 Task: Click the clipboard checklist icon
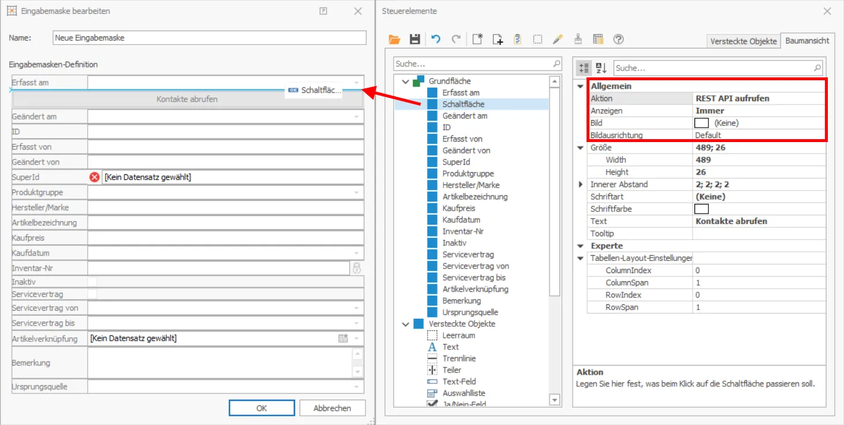(x=517, y=39)
